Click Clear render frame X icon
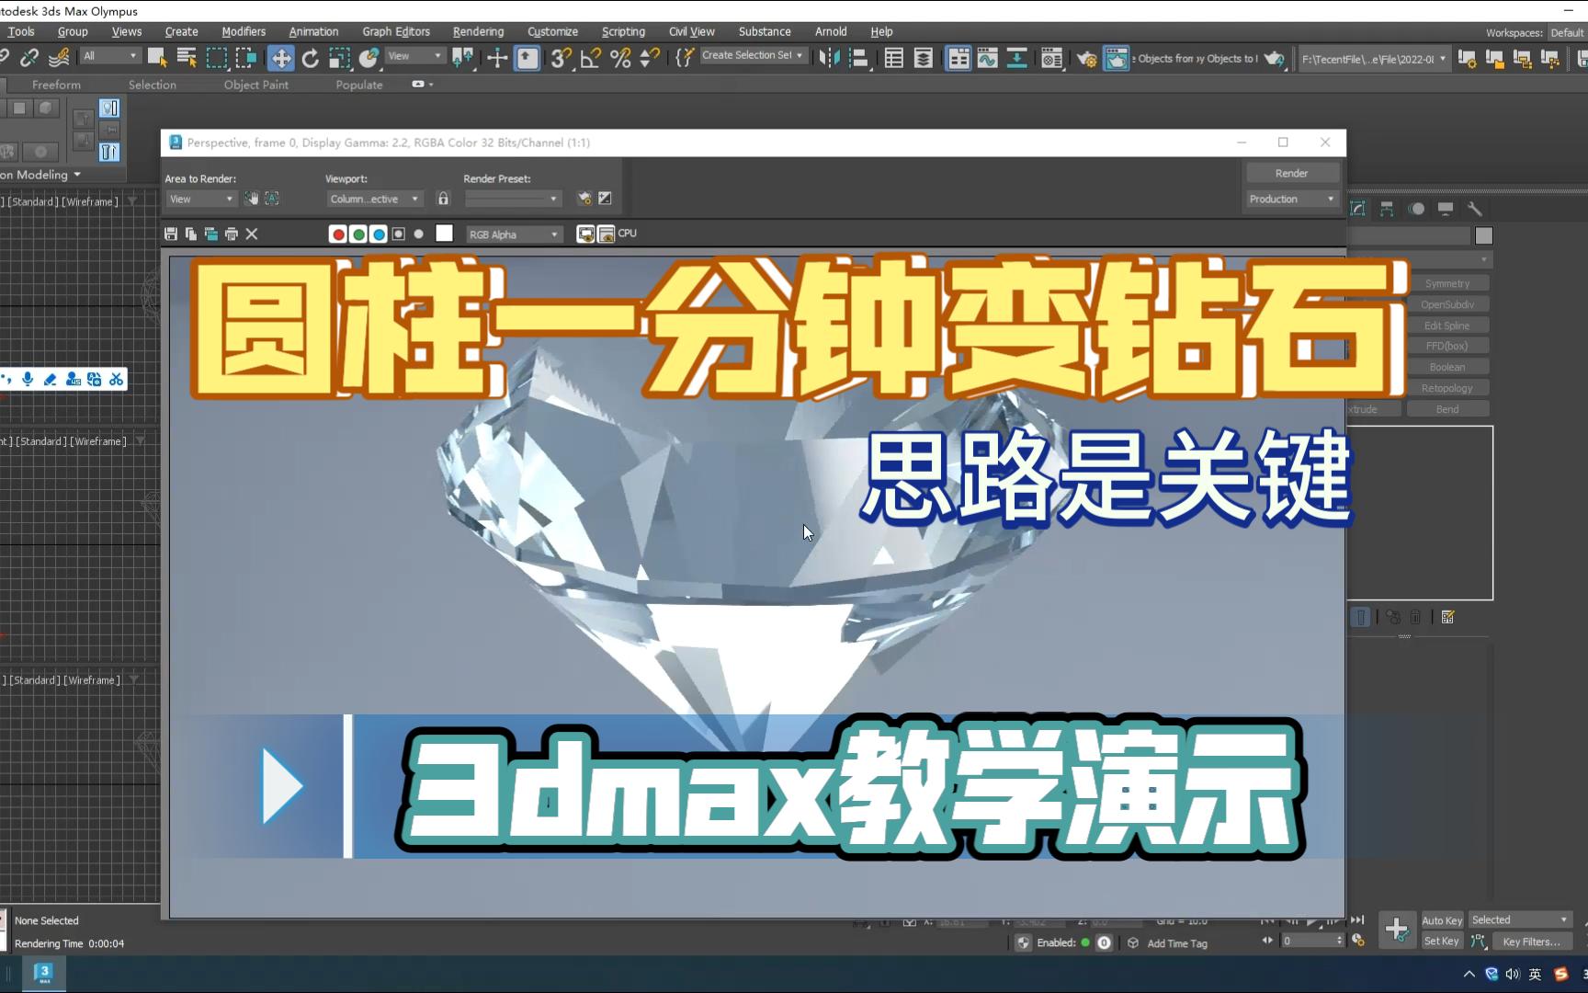The width and height of the screenshot is (1588, 993). tap(252, 234)
